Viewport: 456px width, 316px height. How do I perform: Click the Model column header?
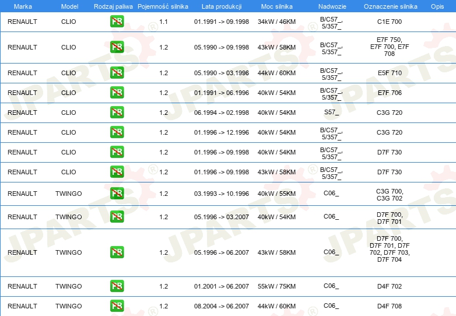point(69,6)
